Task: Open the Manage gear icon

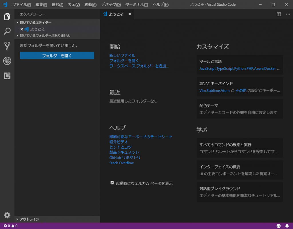Action: pyautogui.click(x=7, y=215)
